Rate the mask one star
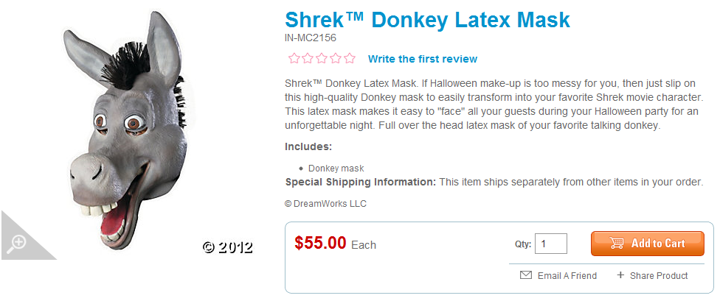 tap(294, 58)
